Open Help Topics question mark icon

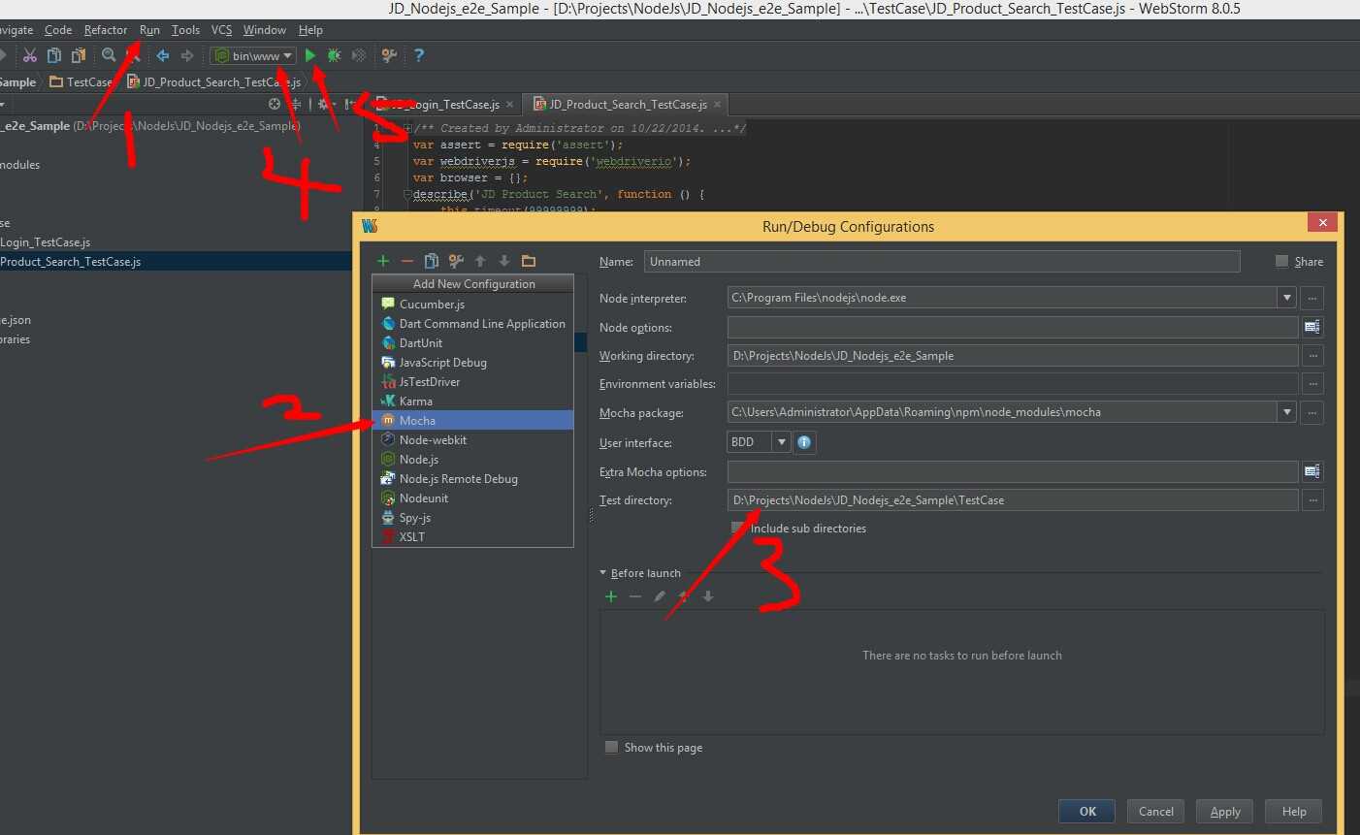click(x=419, y=55)
